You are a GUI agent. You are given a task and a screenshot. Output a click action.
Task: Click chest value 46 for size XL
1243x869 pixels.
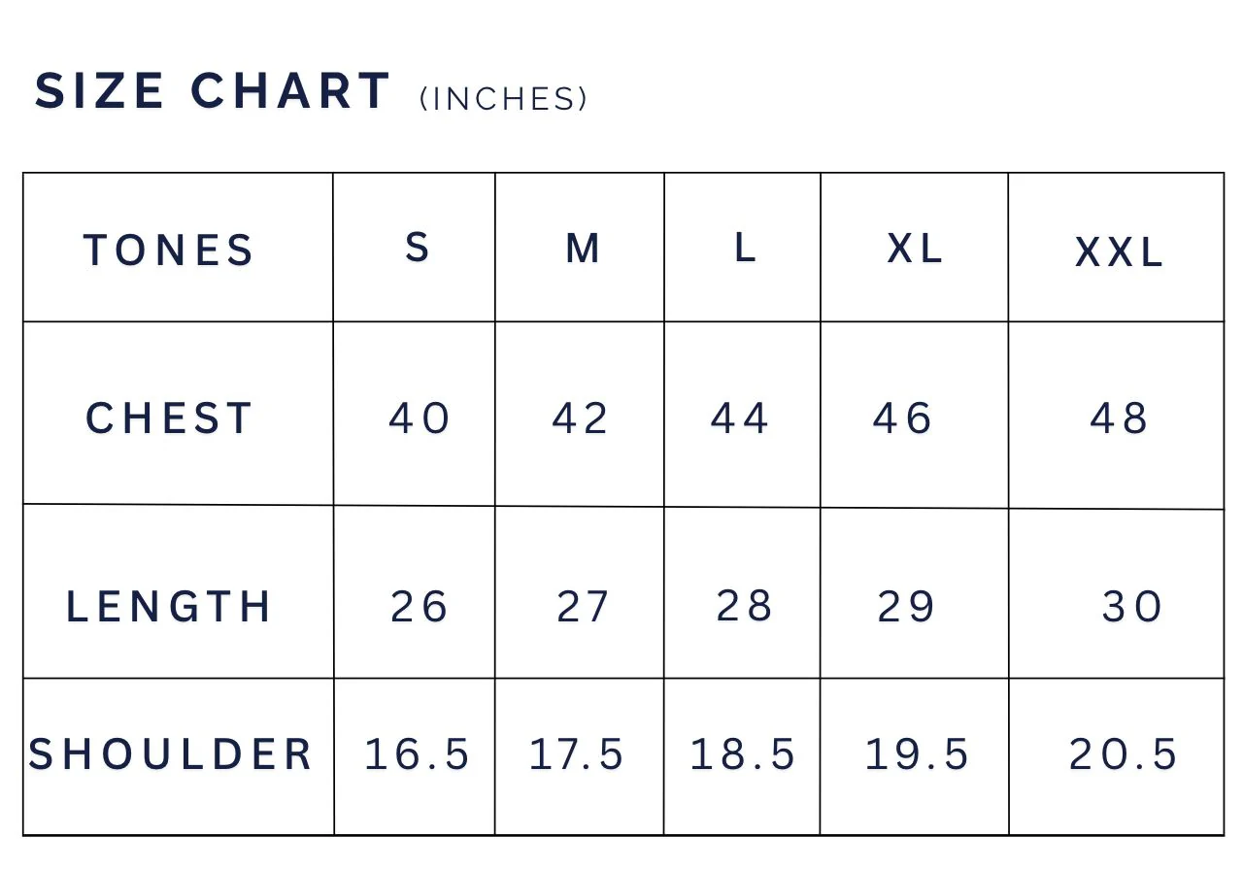click(903, 419)
